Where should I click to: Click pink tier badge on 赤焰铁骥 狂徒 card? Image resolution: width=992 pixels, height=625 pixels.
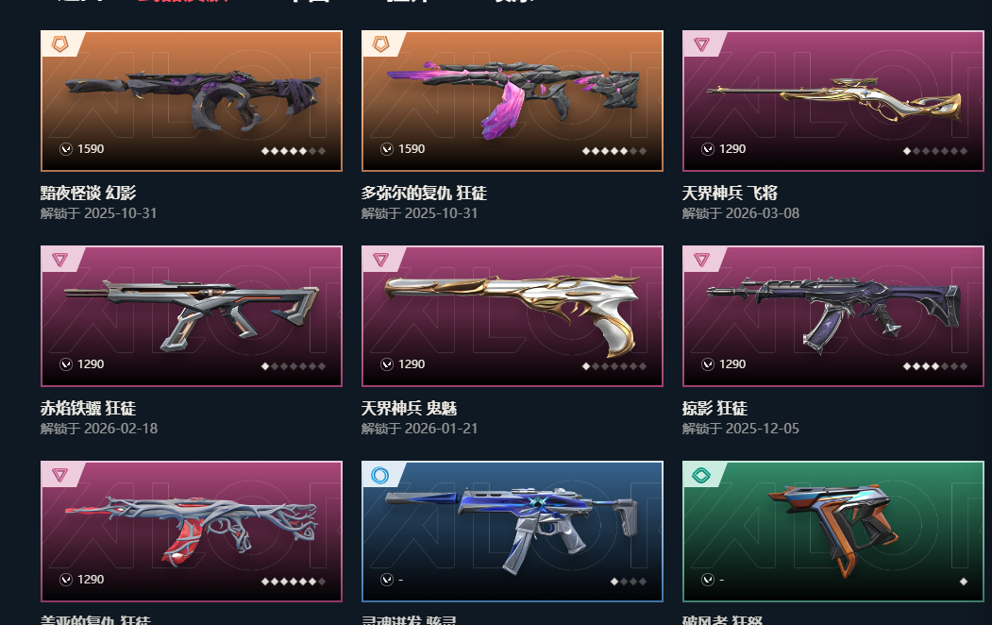(x=60, y=260)
